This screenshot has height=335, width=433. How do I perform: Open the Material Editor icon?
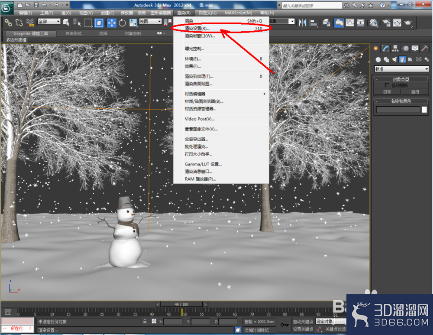click(x=373, y=23)
